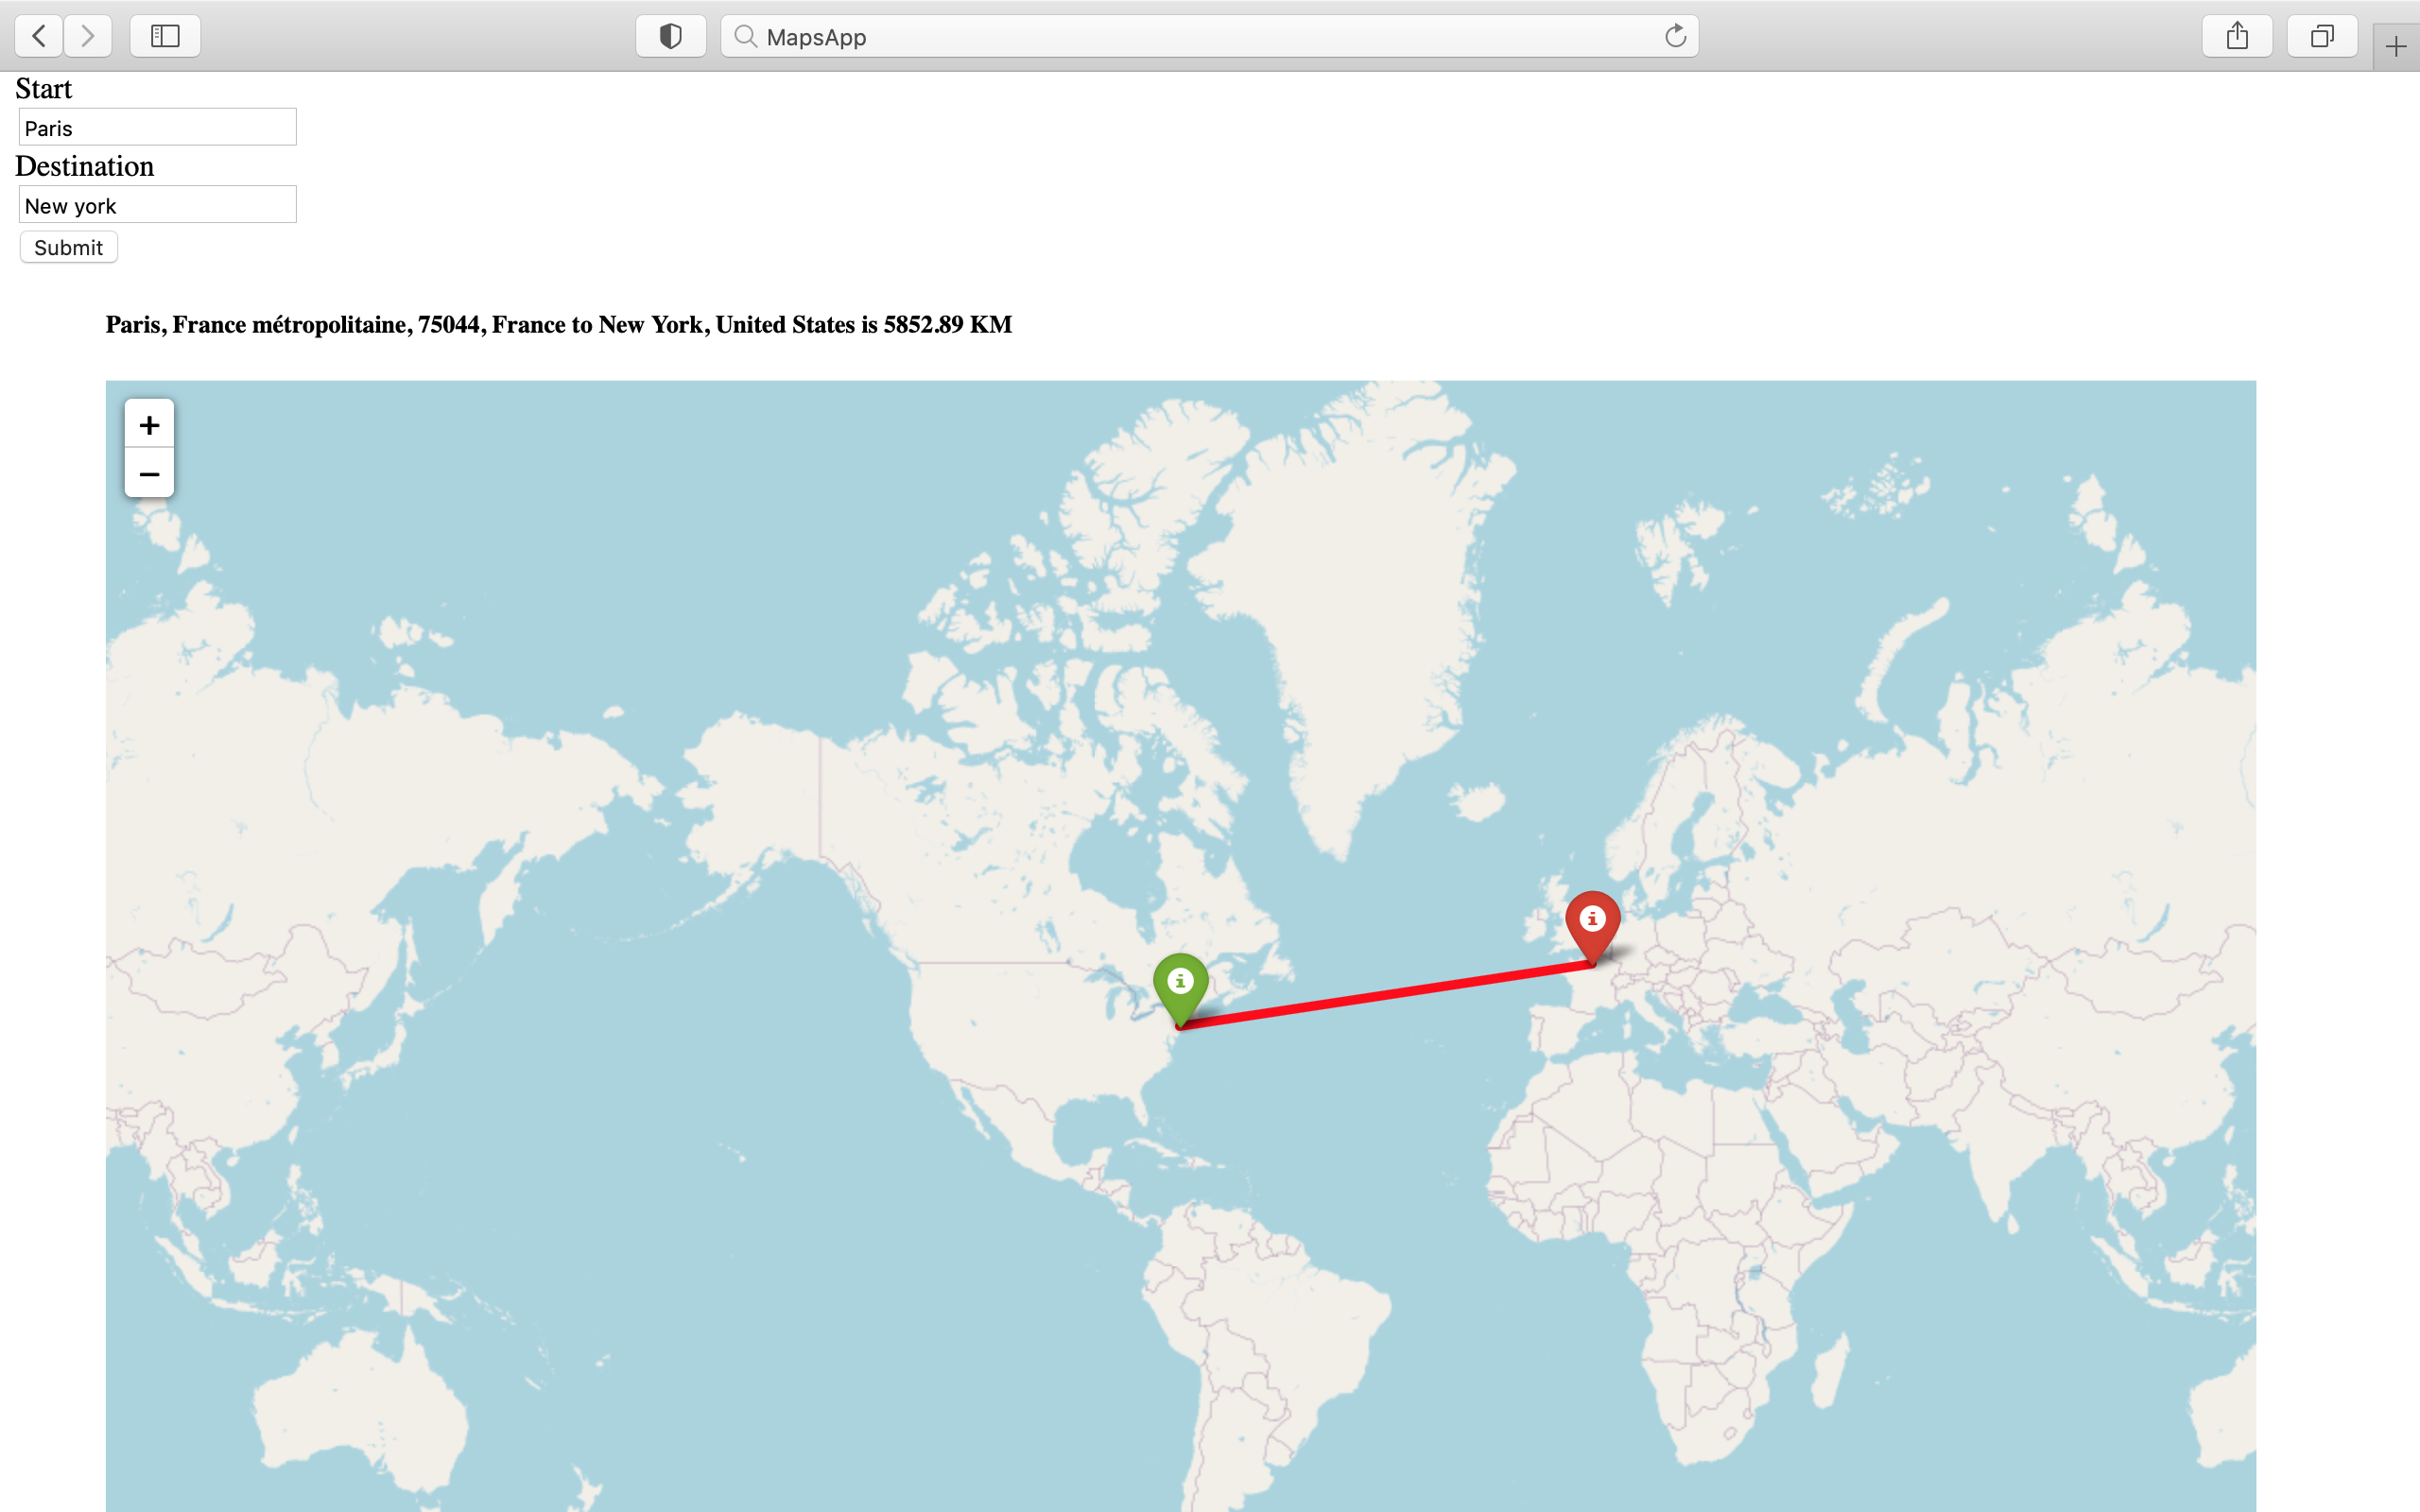The height and width of the screenshot is (1512, 2420).
Task: Click the Safari forward navigation arrow
Action: coord(87,36)
